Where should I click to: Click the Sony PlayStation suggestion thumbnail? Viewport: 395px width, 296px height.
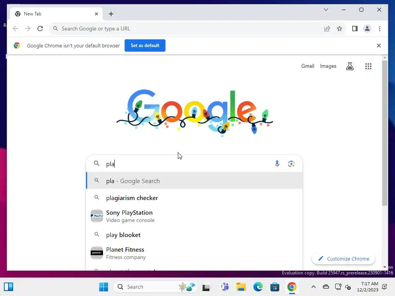tap(97, 216)
